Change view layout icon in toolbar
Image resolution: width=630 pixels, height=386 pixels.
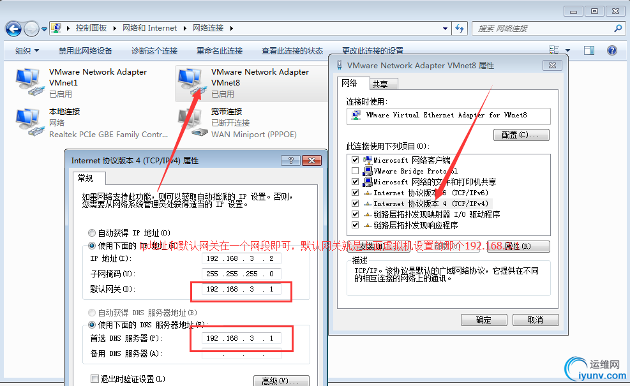(554, 50)
